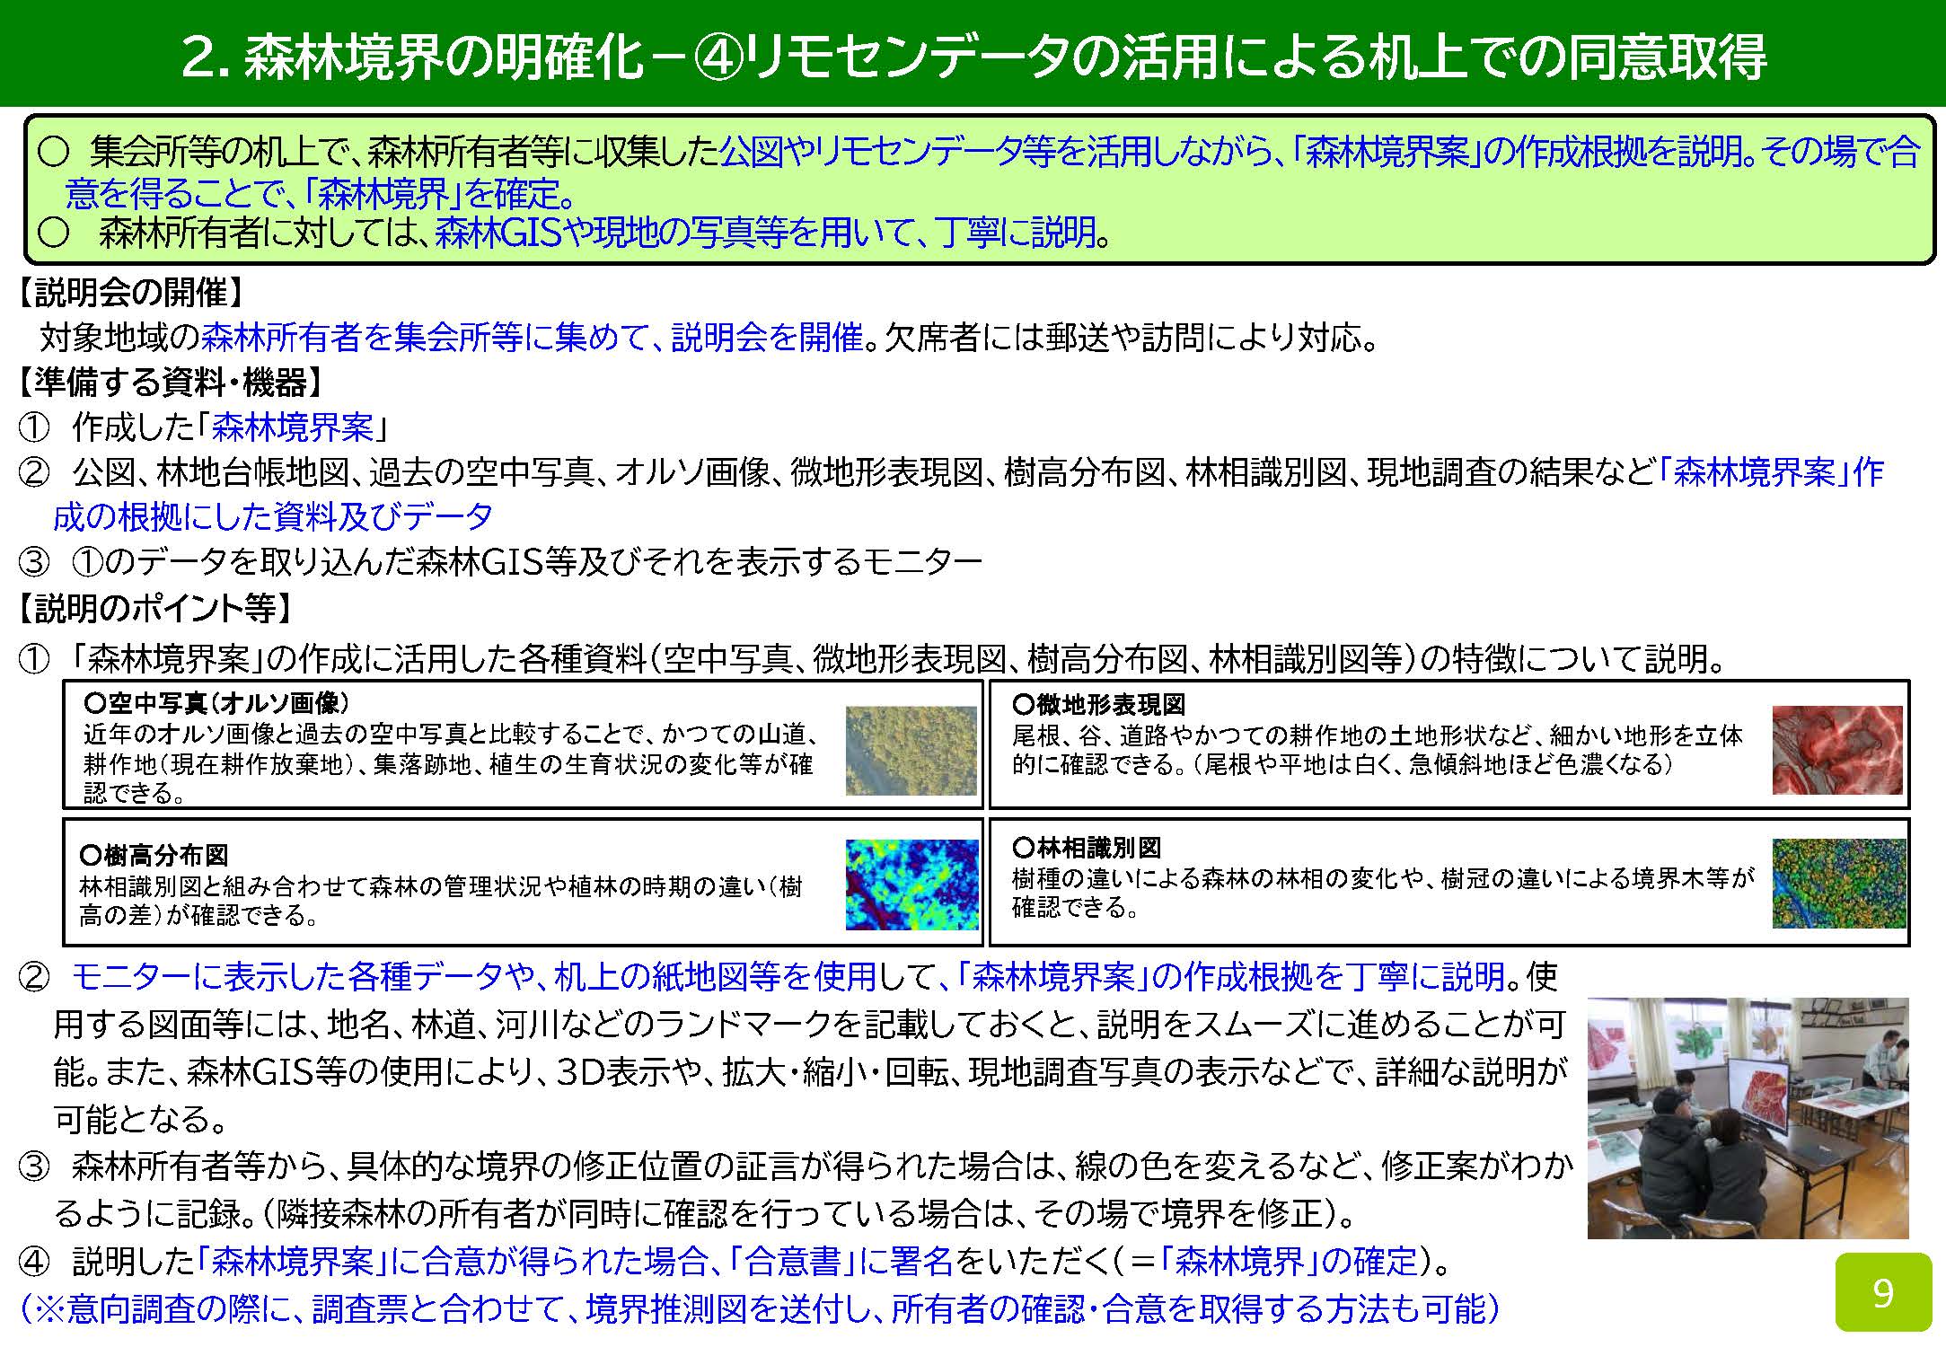Open the blue tree height distribution thumbnail
The image size is (1946, 1347).
click(x=911, y=885)
